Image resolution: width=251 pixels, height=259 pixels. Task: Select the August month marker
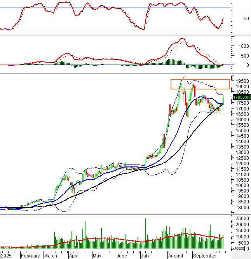click(176, 256)
